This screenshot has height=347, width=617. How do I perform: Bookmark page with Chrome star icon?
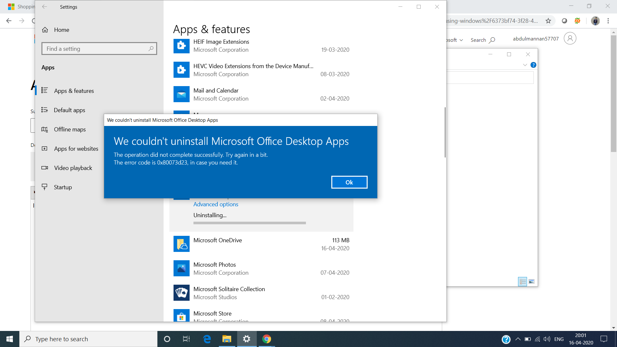click(548, 21)
